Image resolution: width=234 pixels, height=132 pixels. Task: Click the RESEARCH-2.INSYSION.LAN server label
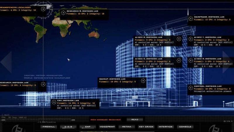click(x=82, y=11)
